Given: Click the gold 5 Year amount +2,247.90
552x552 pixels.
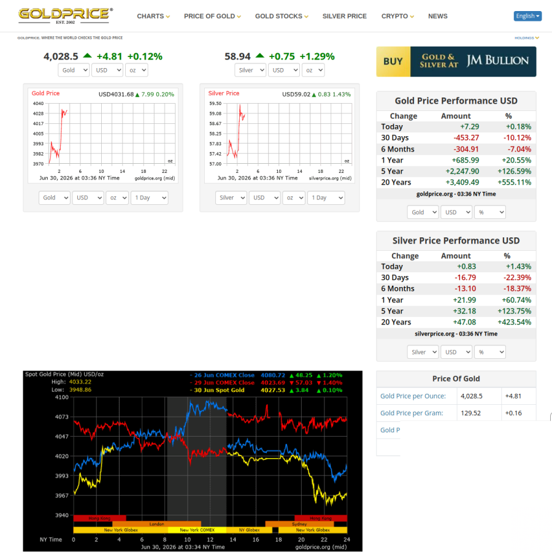Looking at the screenshot, I should coord(462,171).
